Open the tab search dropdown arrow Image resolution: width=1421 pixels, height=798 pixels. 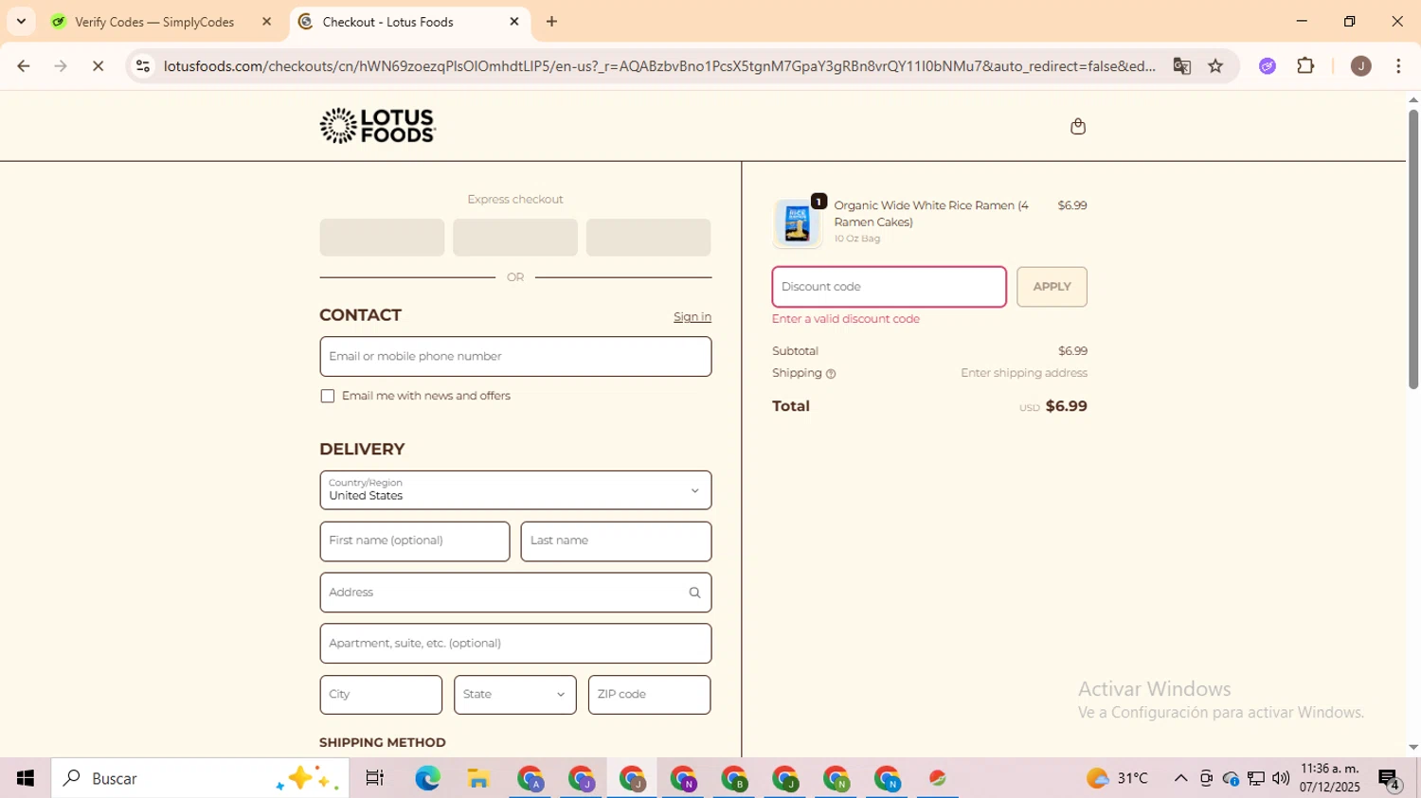21,22
